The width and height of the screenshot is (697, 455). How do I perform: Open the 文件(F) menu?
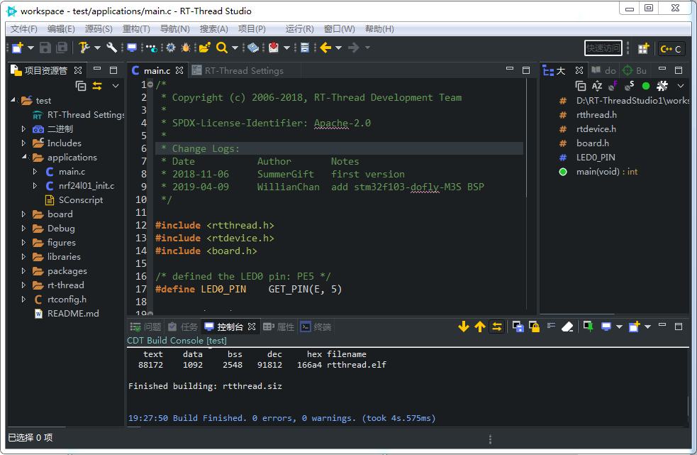coord(24,29)
